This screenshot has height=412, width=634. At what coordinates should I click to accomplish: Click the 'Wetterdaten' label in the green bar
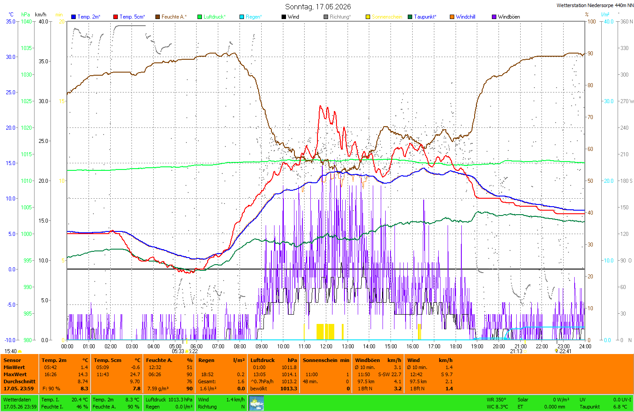17,400
